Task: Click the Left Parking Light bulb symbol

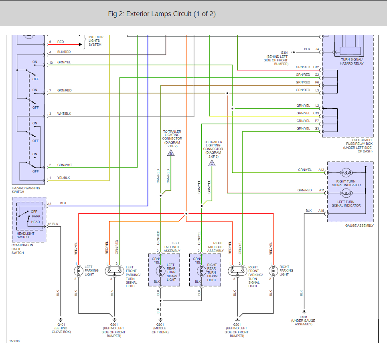Action: [79, 271]
